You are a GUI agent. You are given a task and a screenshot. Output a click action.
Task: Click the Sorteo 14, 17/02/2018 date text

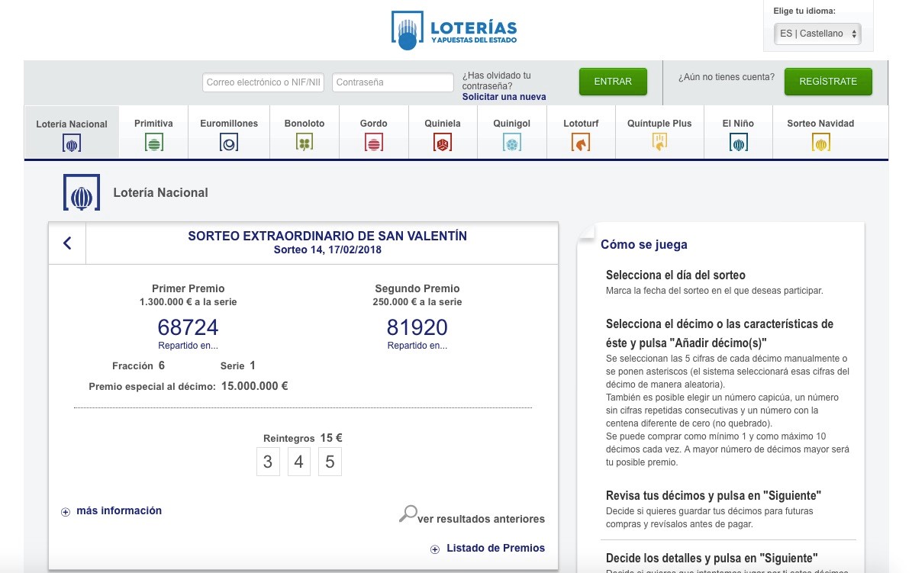327,250
